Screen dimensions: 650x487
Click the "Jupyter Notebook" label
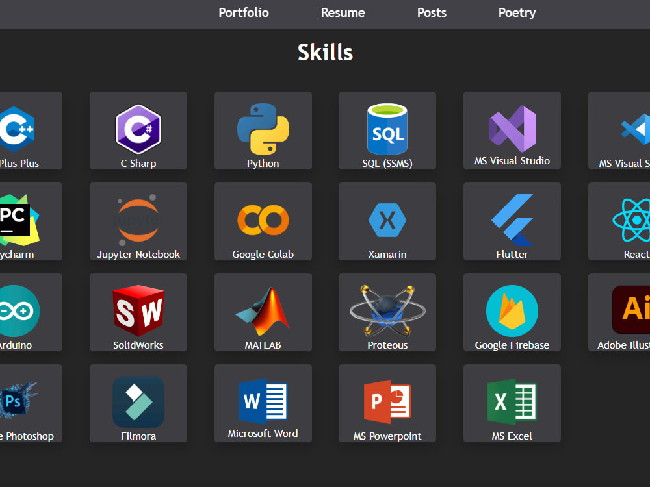click(x=138, y=255)
